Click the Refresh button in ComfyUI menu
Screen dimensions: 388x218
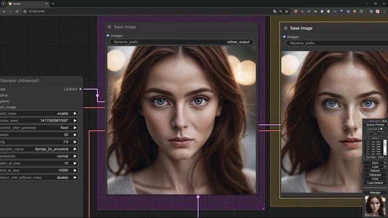point(375,171)
